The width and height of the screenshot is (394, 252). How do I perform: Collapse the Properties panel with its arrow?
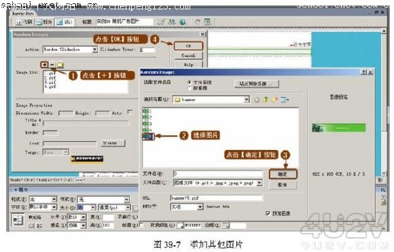point(16,190)
